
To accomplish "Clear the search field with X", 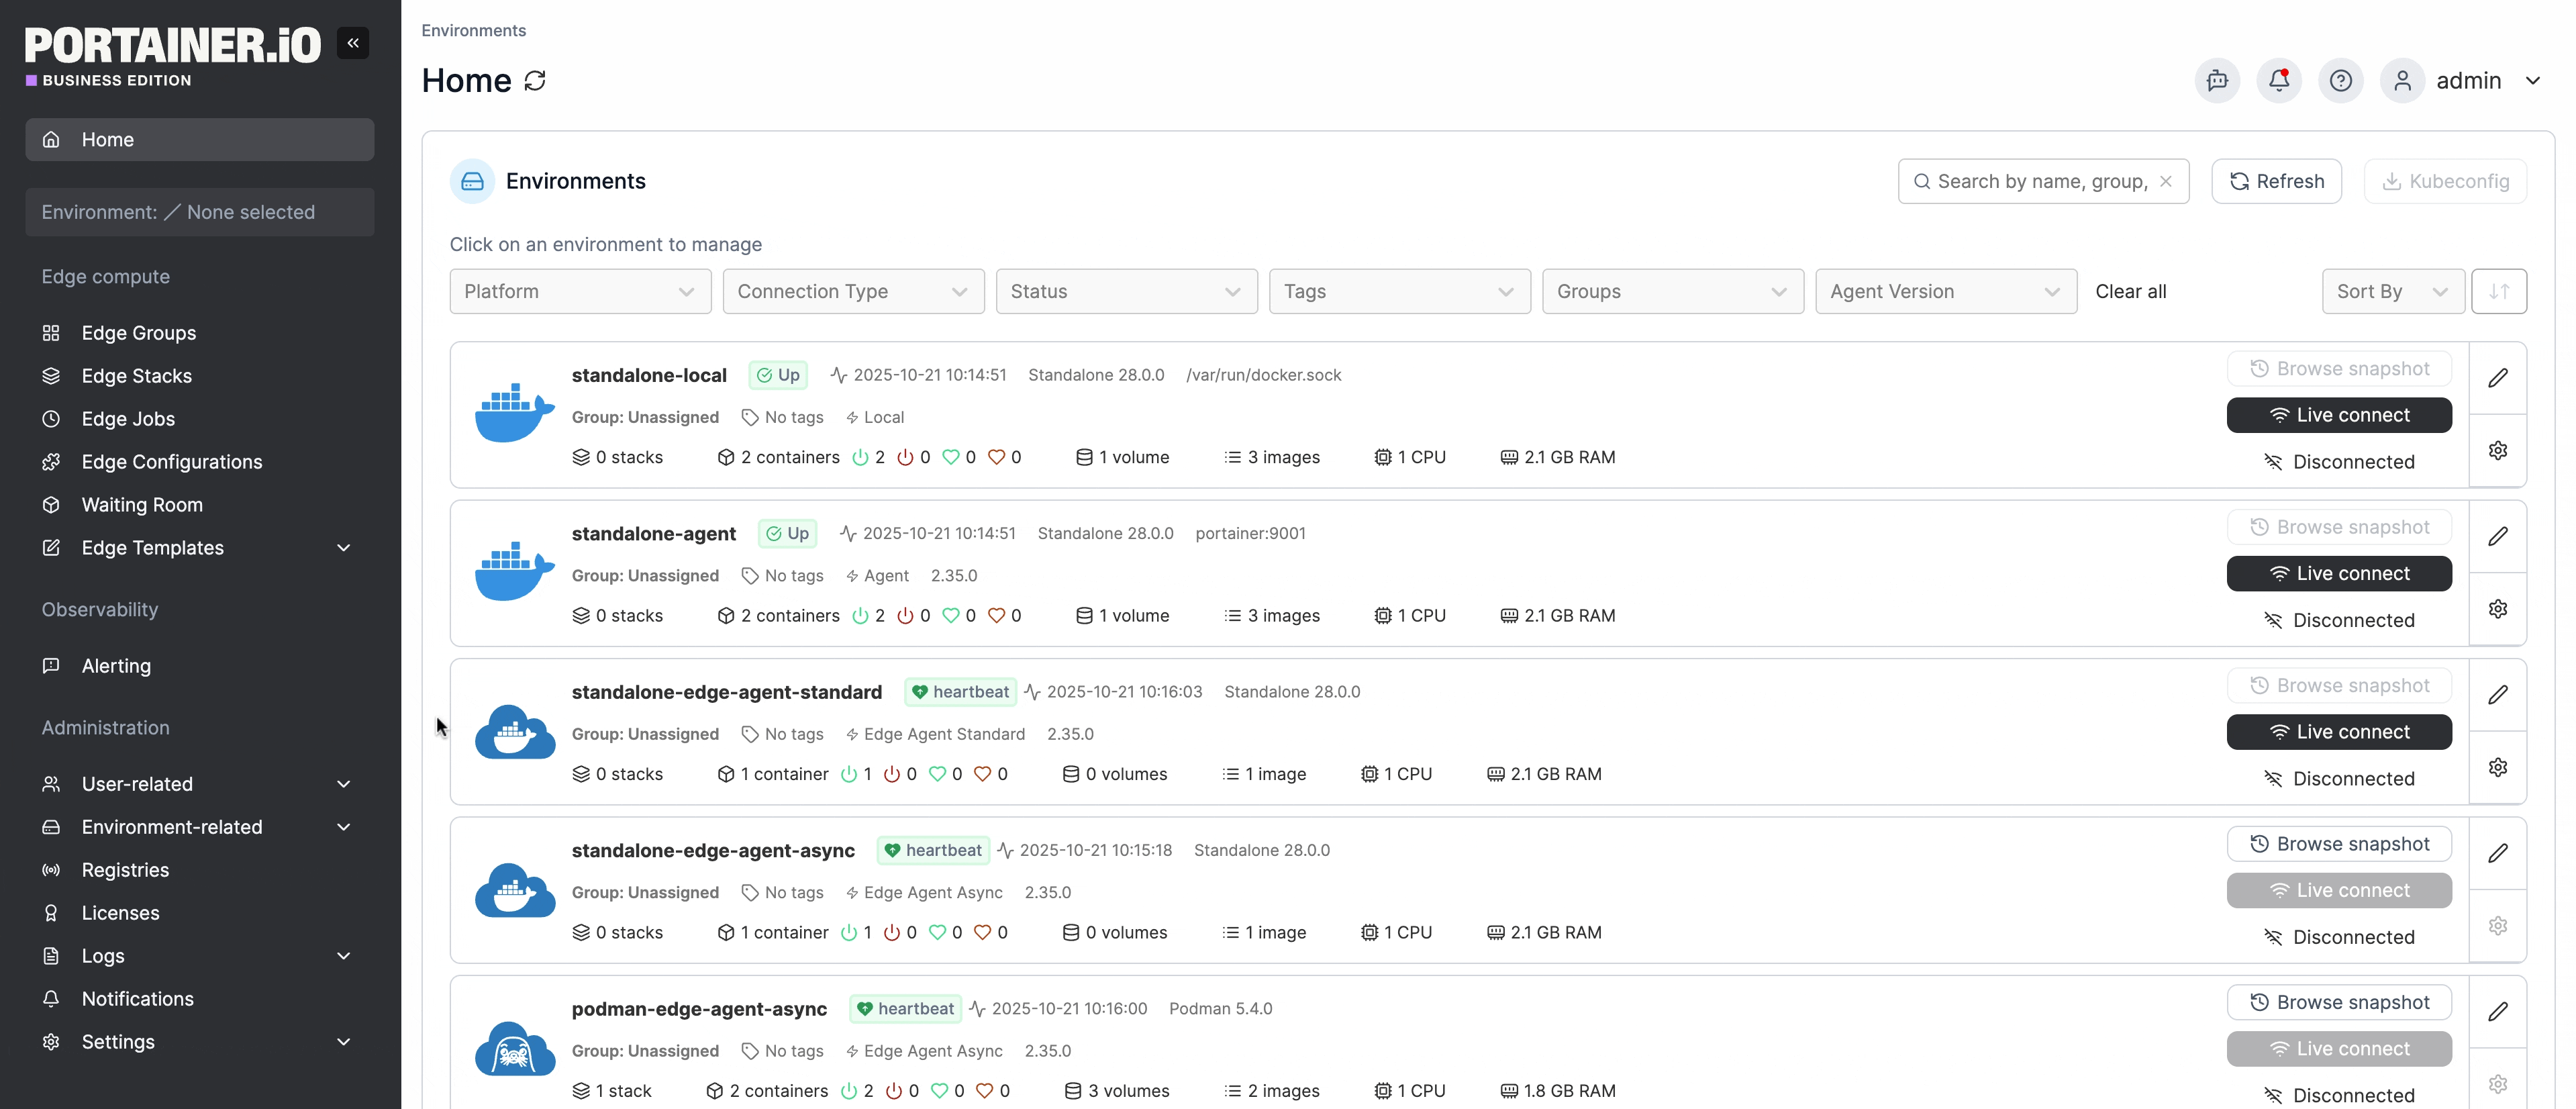I will pos(2165,181).
